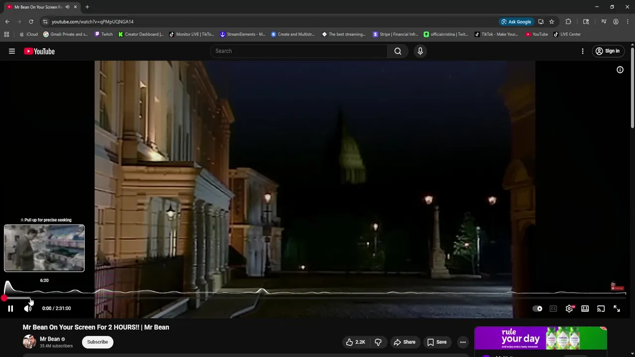Viewport: 635px width, 357px height.
Task: Go back in browser history
Action: click(x=7, y=22)
